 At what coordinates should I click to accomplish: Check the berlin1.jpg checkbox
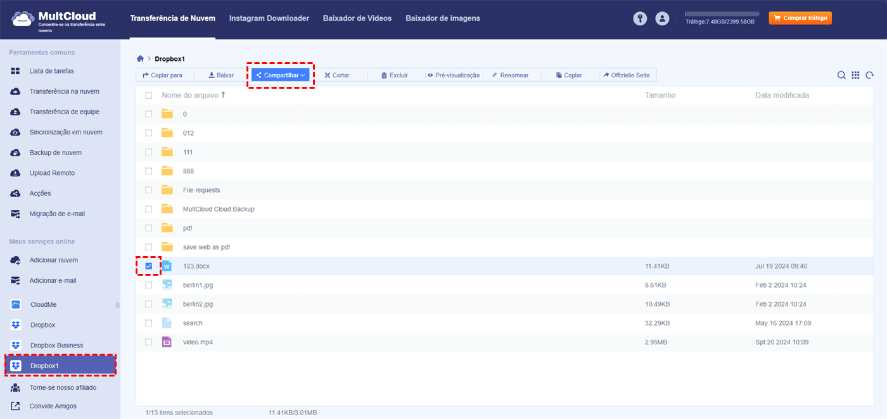pyautogui.click(x=148, y=285)
